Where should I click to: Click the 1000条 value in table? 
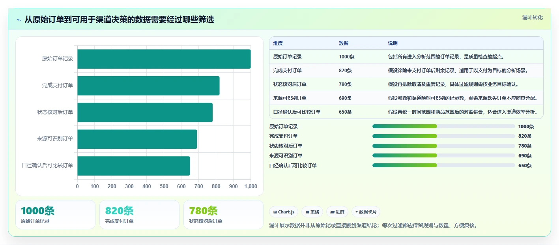346,57
